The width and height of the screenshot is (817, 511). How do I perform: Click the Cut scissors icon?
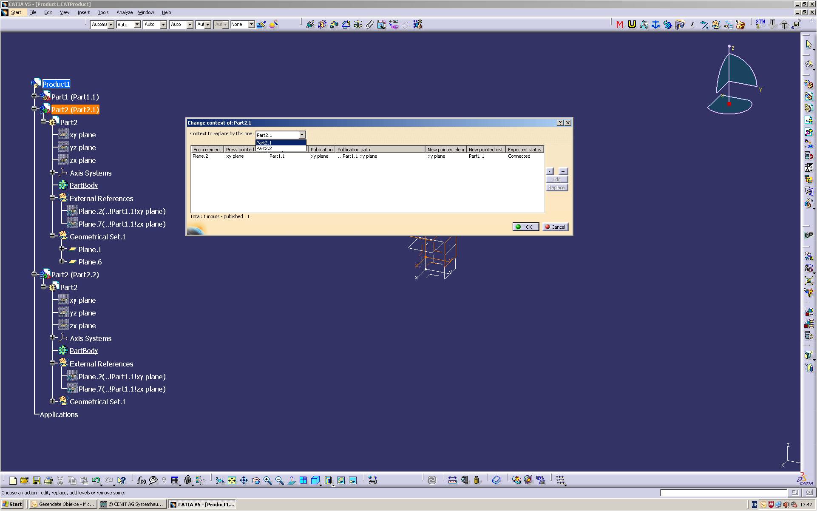click(x=60, y=480)
